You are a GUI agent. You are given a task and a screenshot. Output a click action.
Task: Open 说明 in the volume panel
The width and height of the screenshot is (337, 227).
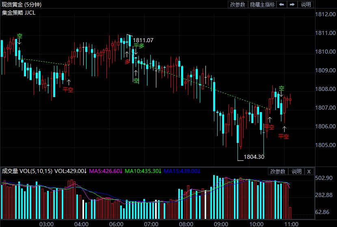[x=296, y=171]
